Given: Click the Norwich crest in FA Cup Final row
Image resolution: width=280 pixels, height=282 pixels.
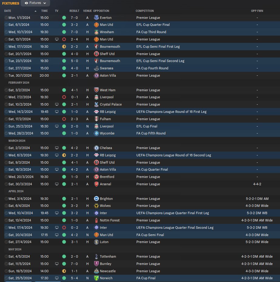Looking at the screenshot, I should coord(96,278).
